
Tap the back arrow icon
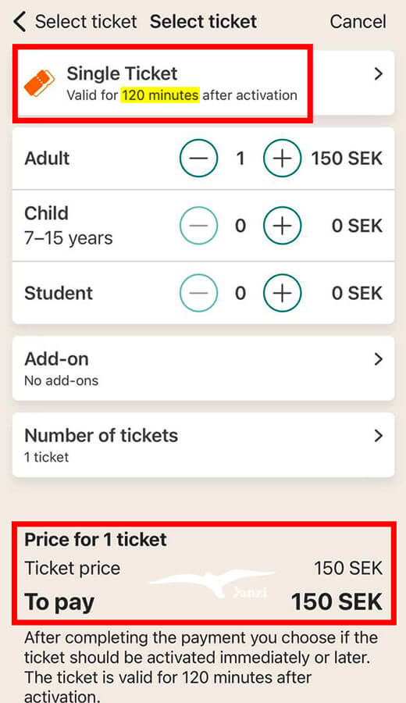pyautogui.click(x=20, y=22)
